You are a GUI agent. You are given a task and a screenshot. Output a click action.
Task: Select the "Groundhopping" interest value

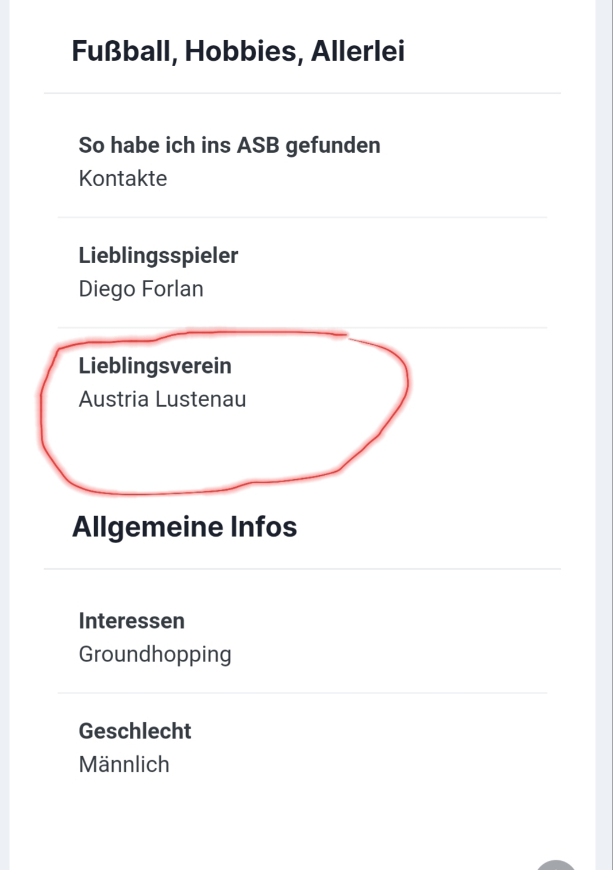click(155, 655)
